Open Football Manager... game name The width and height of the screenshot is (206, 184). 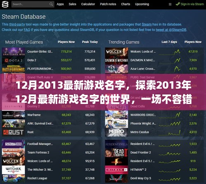click(x=40, y=144)
